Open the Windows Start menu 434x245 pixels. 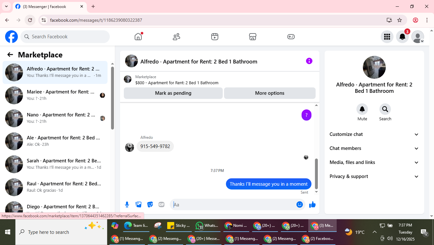click(x=8, y=232)
